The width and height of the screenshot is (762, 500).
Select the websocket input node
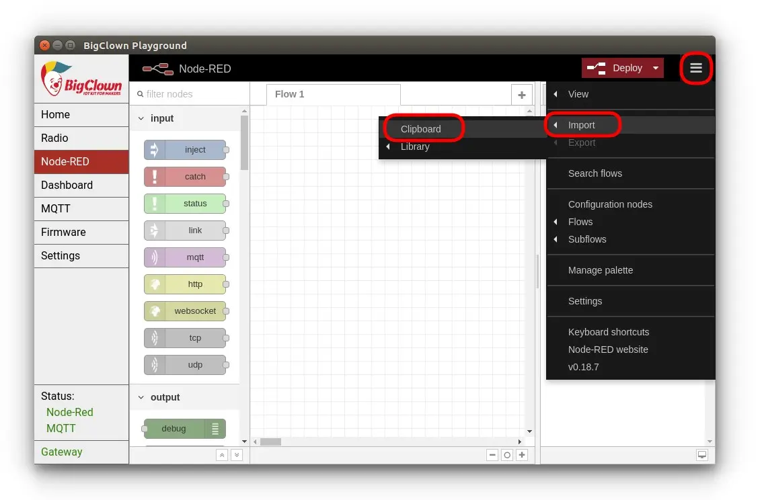(185, 311)
